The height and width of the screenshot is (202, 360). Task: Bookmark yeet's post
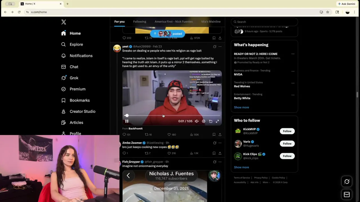tap(214, 135)
